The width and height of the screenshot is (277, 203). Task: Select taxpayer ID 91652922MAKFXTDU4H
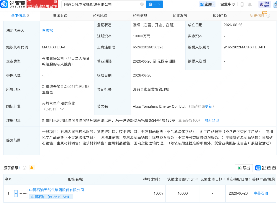pyautogui.click(x=244, y=47)
